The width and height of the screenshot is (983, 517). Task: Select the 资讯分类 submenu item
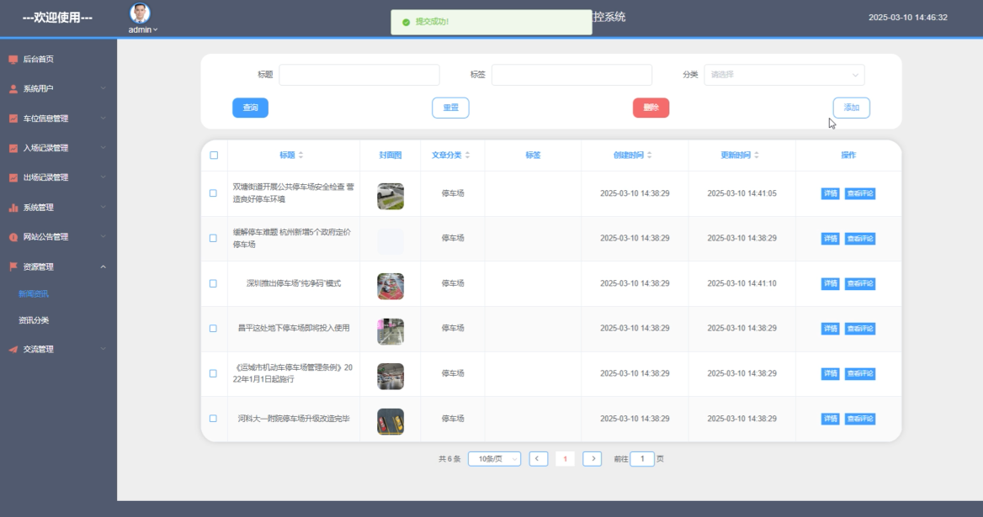coord(33,320)
